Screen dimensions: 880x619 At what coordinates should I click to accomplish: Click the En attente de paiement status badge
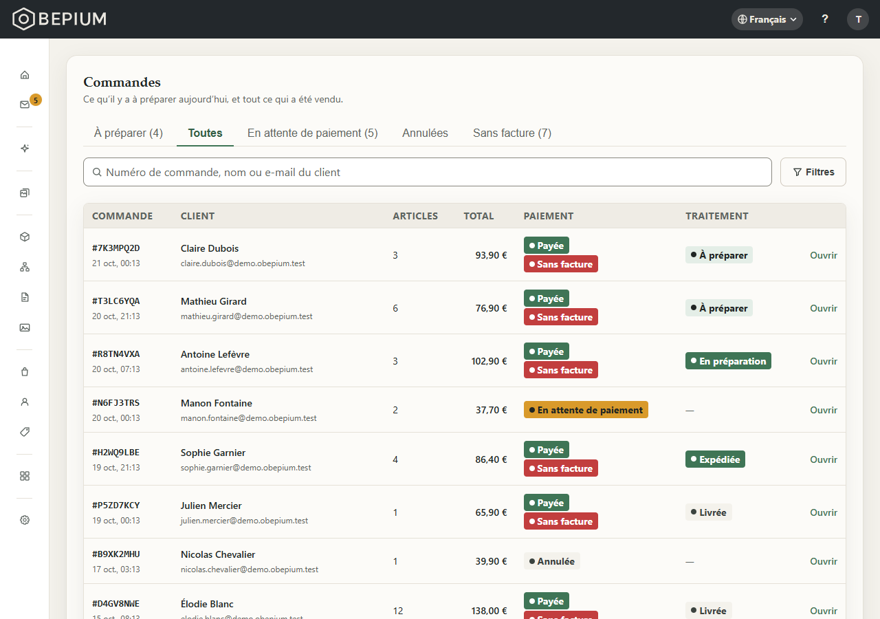point(586,410)
